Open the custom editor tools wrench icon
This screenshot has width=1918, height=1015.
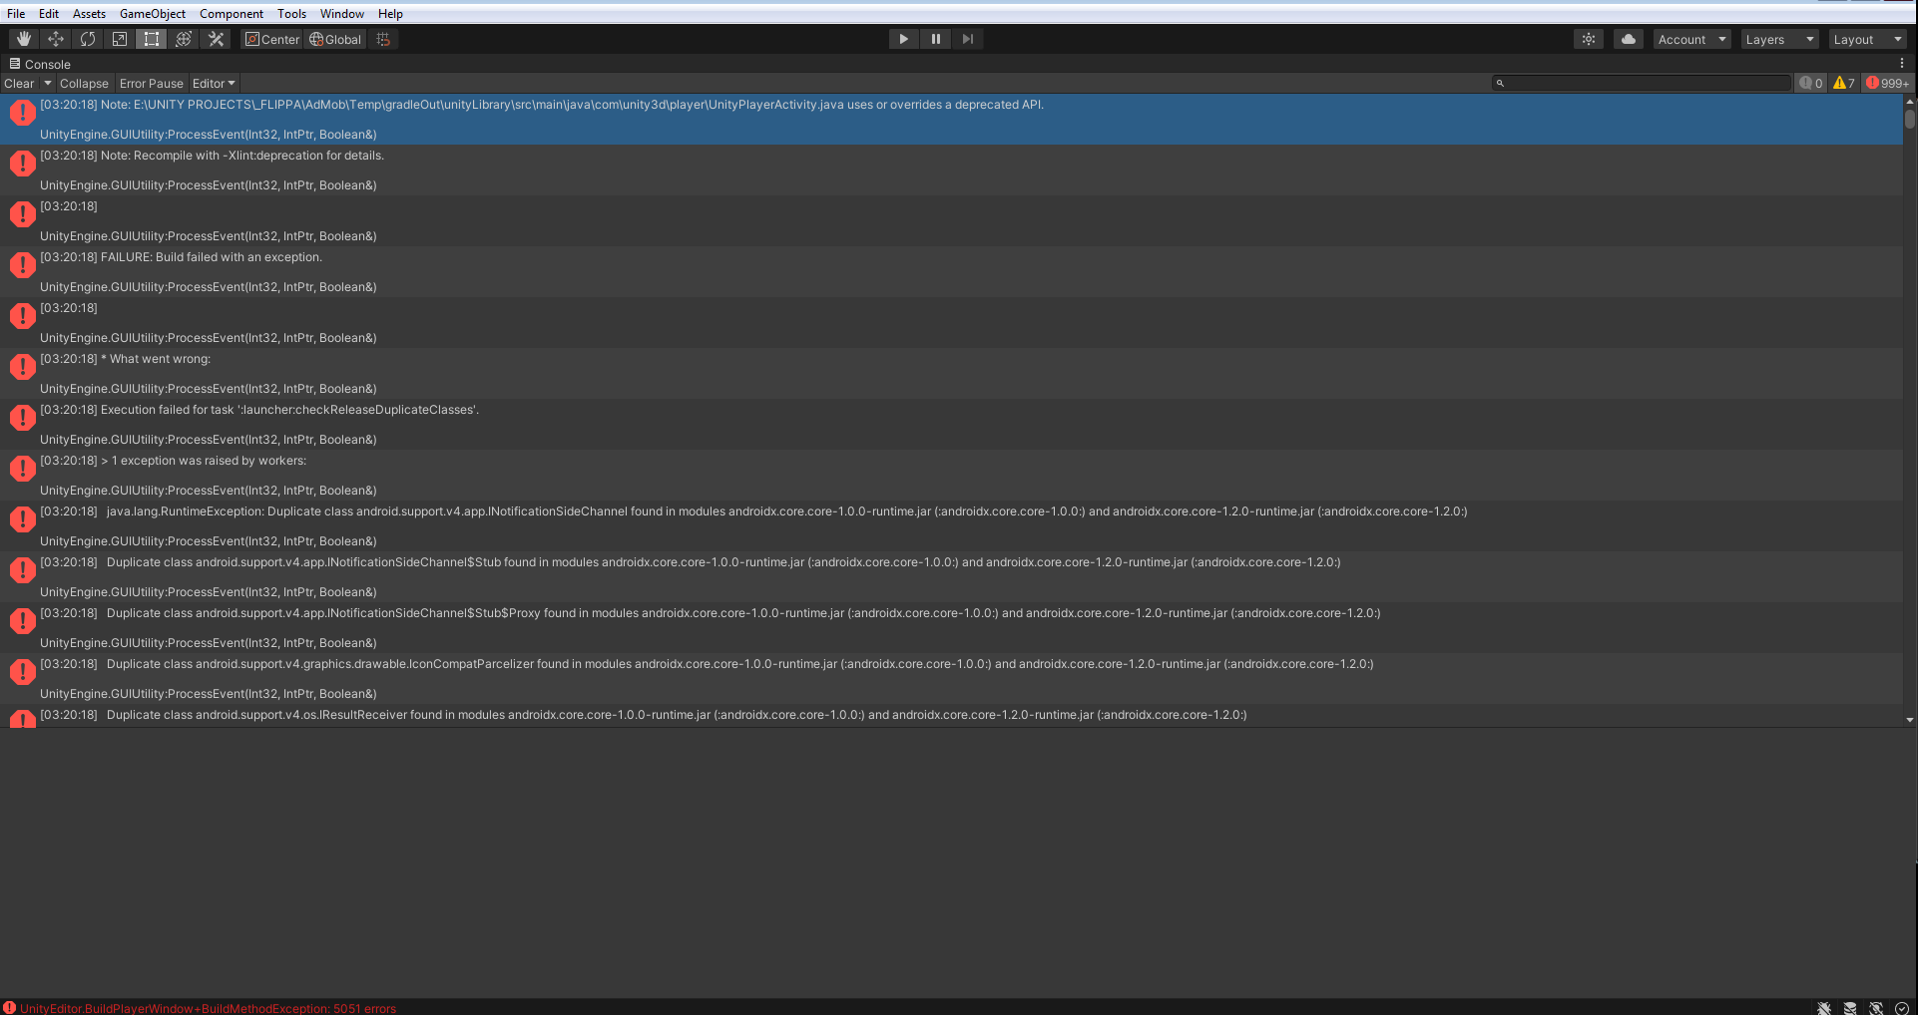click(x=216, y=38)
